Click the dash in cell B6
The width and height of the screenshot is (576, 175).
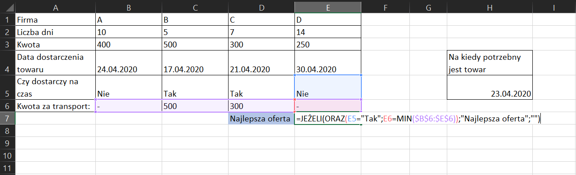129,106
